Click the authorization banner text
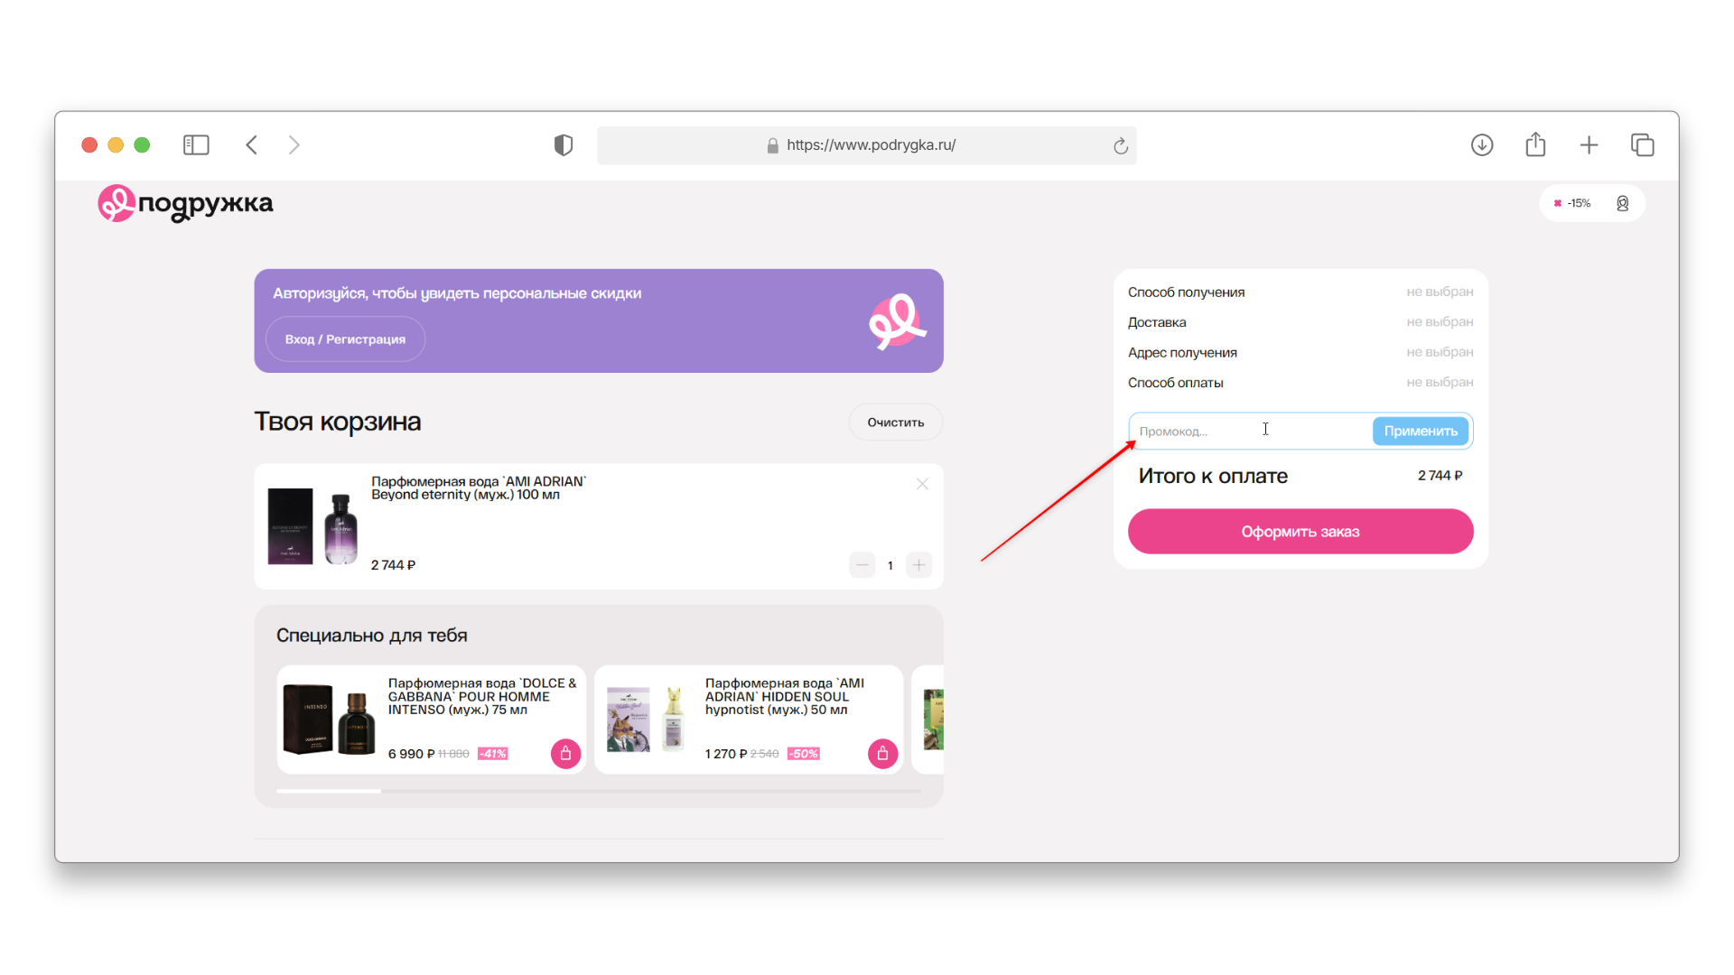 tap(457, 293)
